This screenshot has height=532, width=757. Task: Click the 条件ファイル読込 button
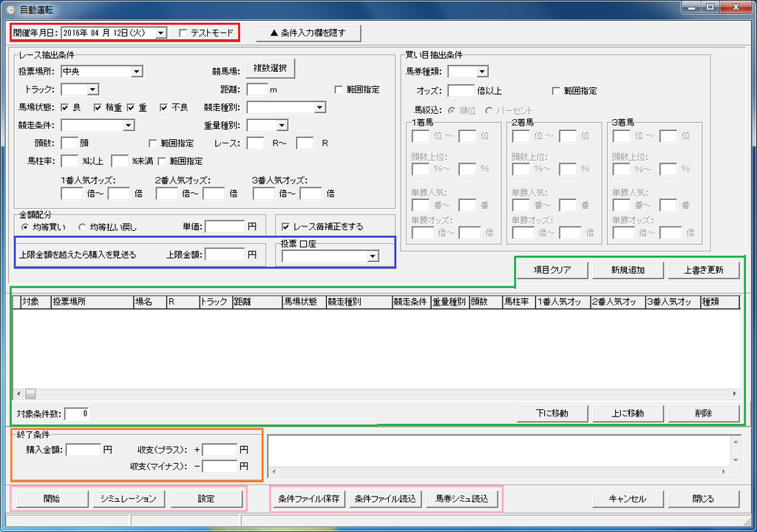385,499
